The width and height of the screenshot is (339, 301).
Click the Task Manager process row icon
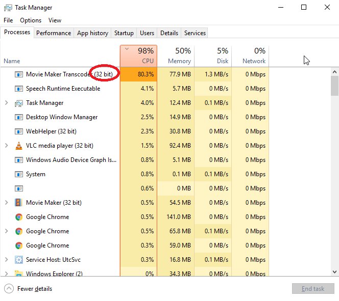click(x=19, y=103)
